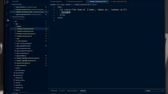Screen dimensions: 168x94
Task: Open app.module.ts in Open Editors list
Action: click(x=29, y=7)
